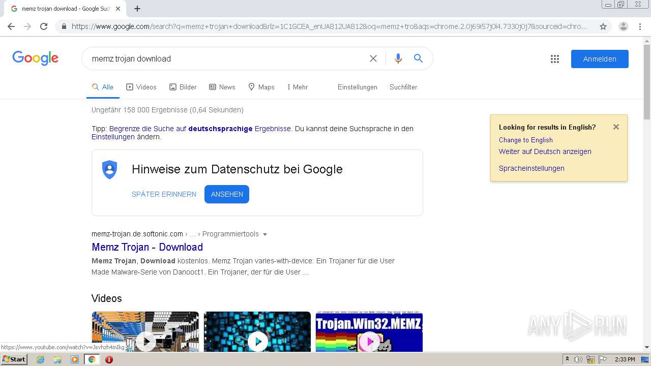Switch to the Videos tab
The width and height of the screenshot is (651, 366).
tap(141, 87)
